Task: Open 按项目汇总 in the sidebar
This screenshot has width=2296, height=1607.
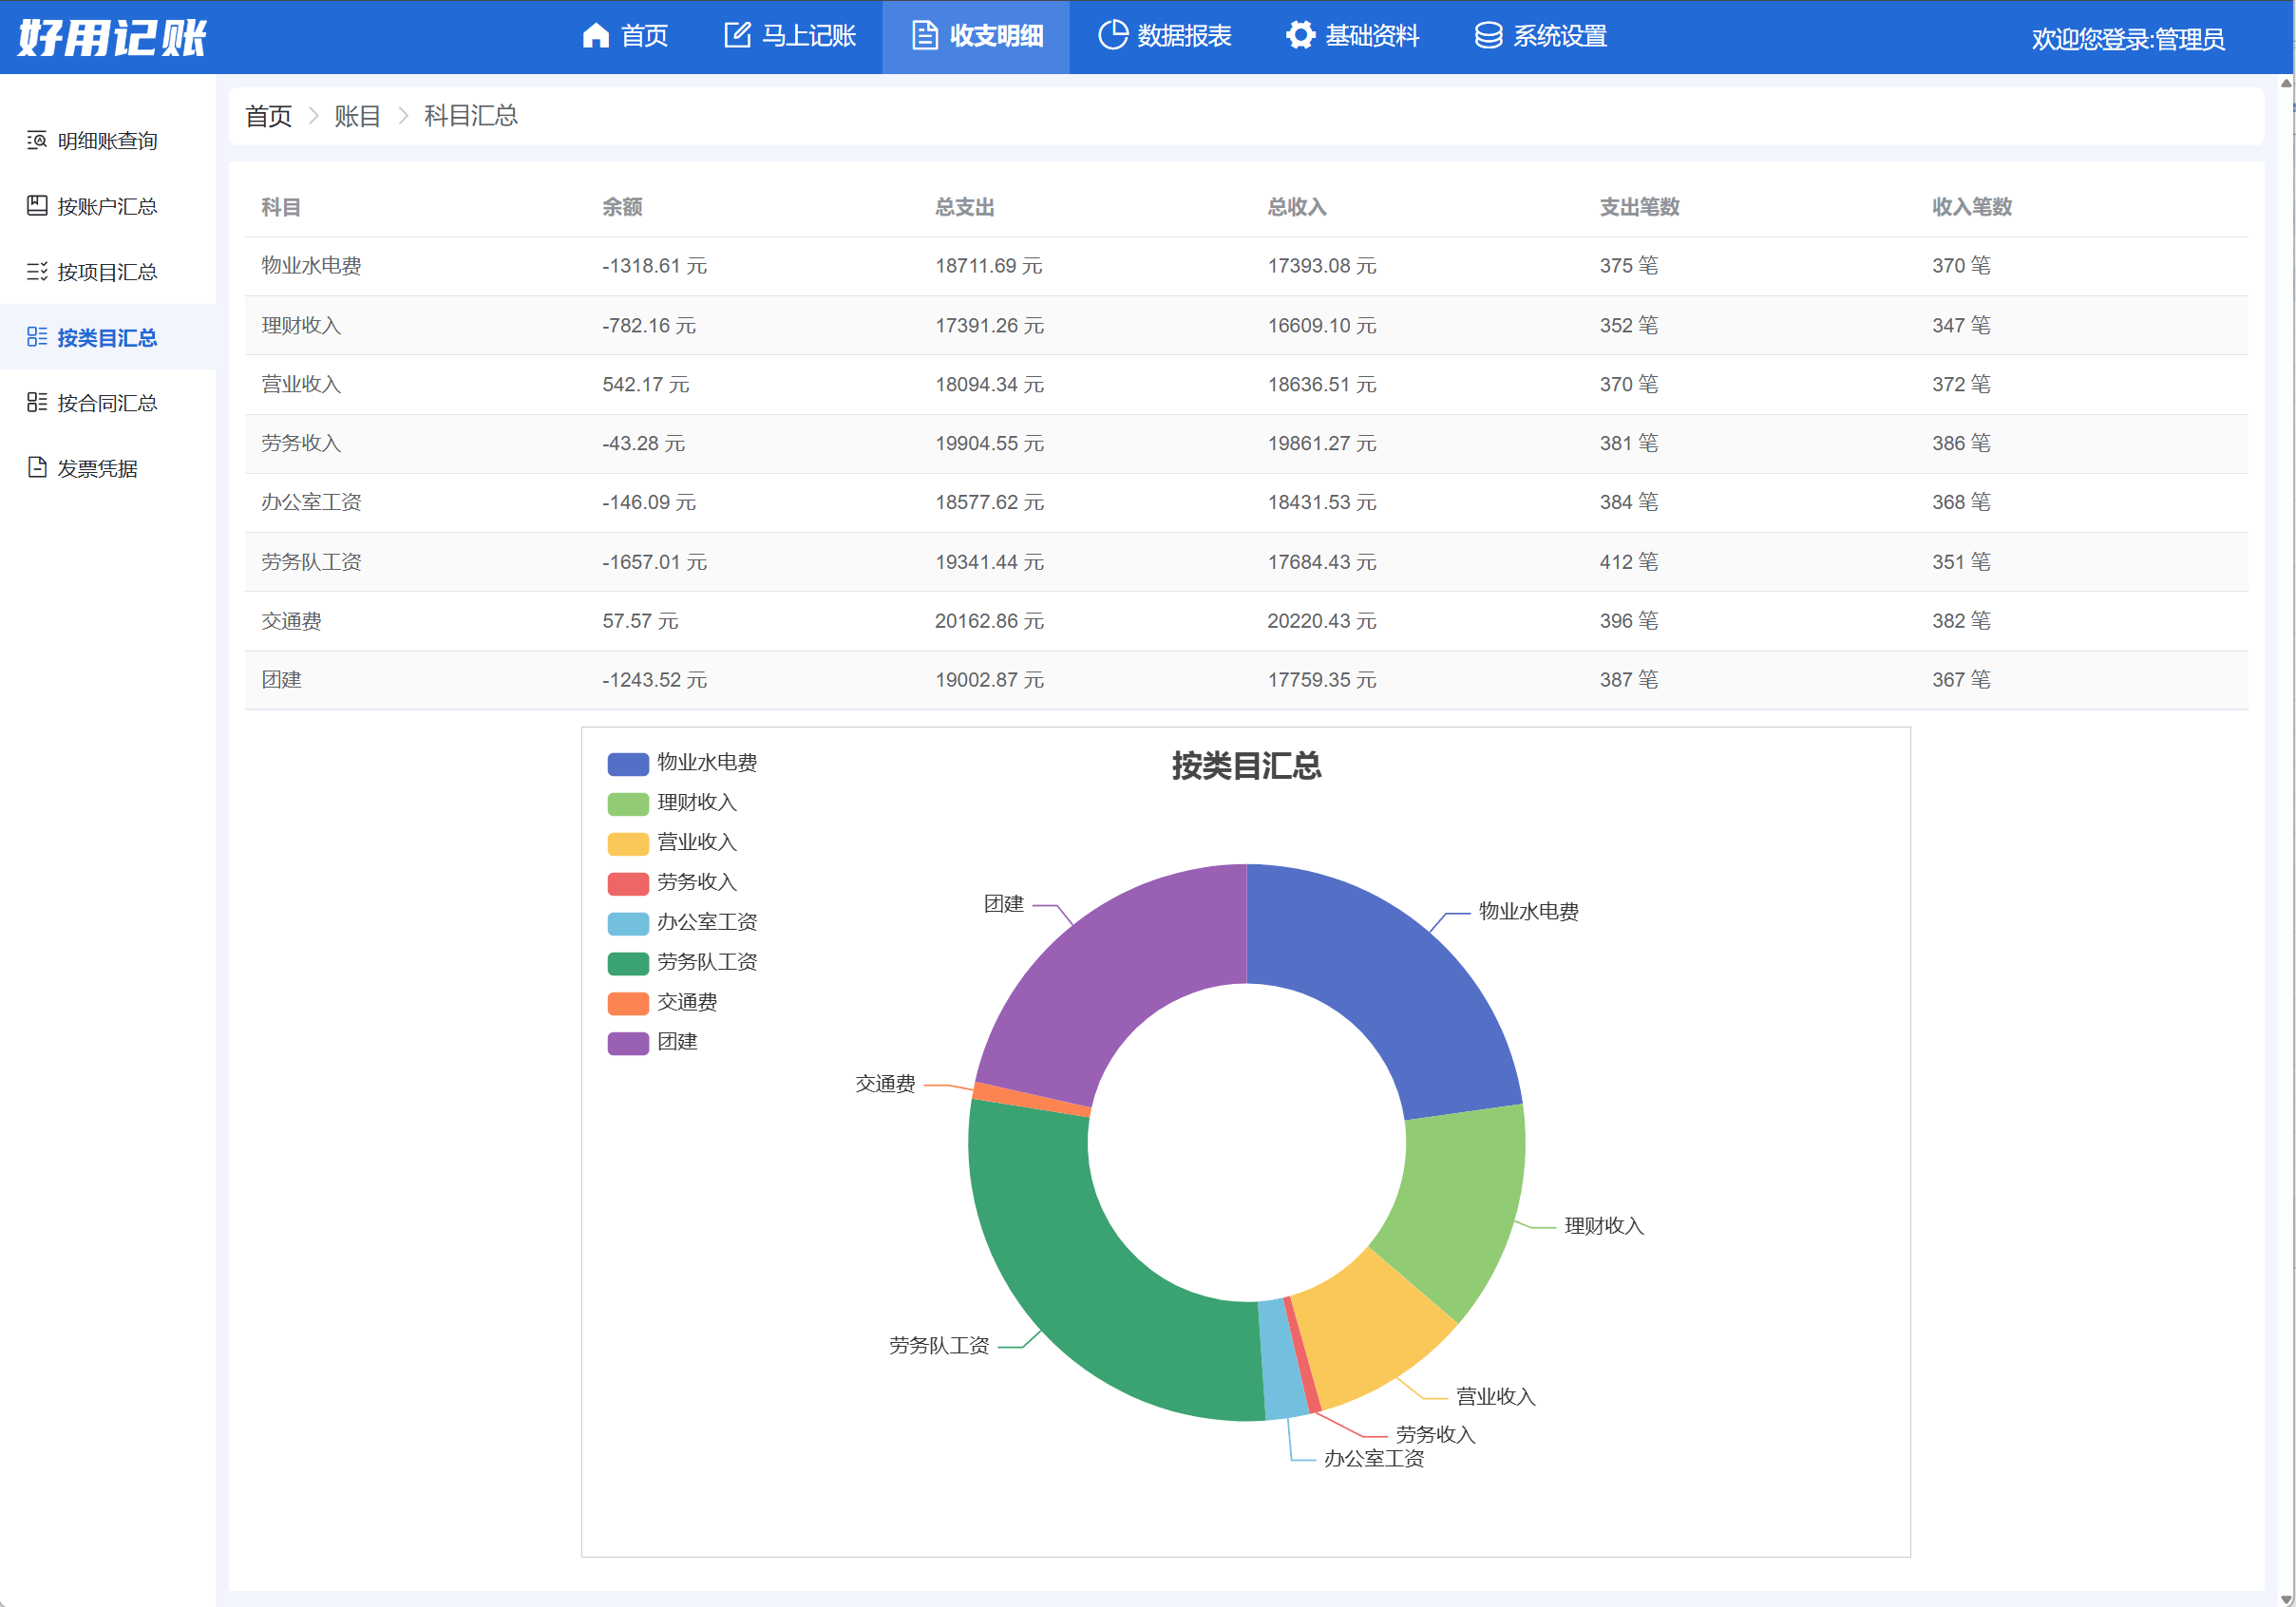Action: (107, 272)
